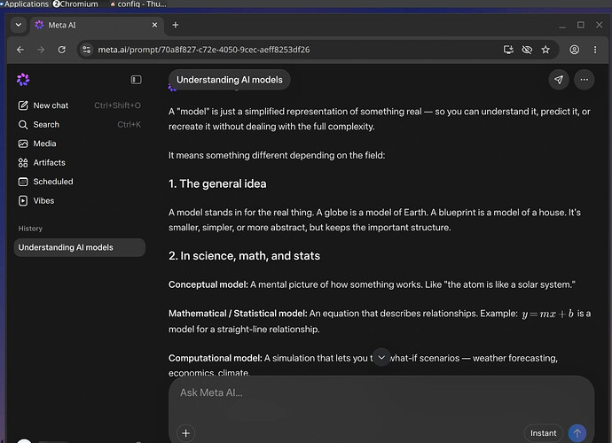The height and width of the screenshot is (443, 612).
Task: Click the Search magnifier icon
Action: coord(23,124)
